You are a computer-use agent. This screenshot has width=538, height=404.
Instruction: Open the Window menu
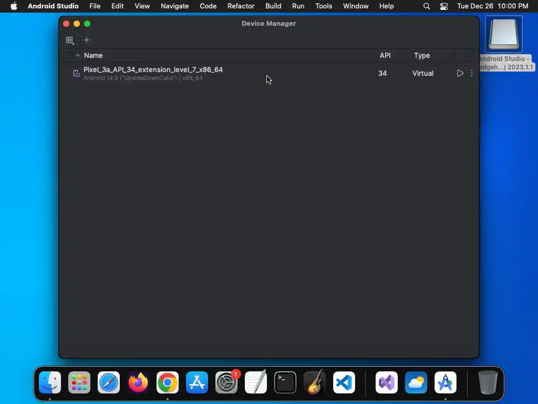point(356,6)
